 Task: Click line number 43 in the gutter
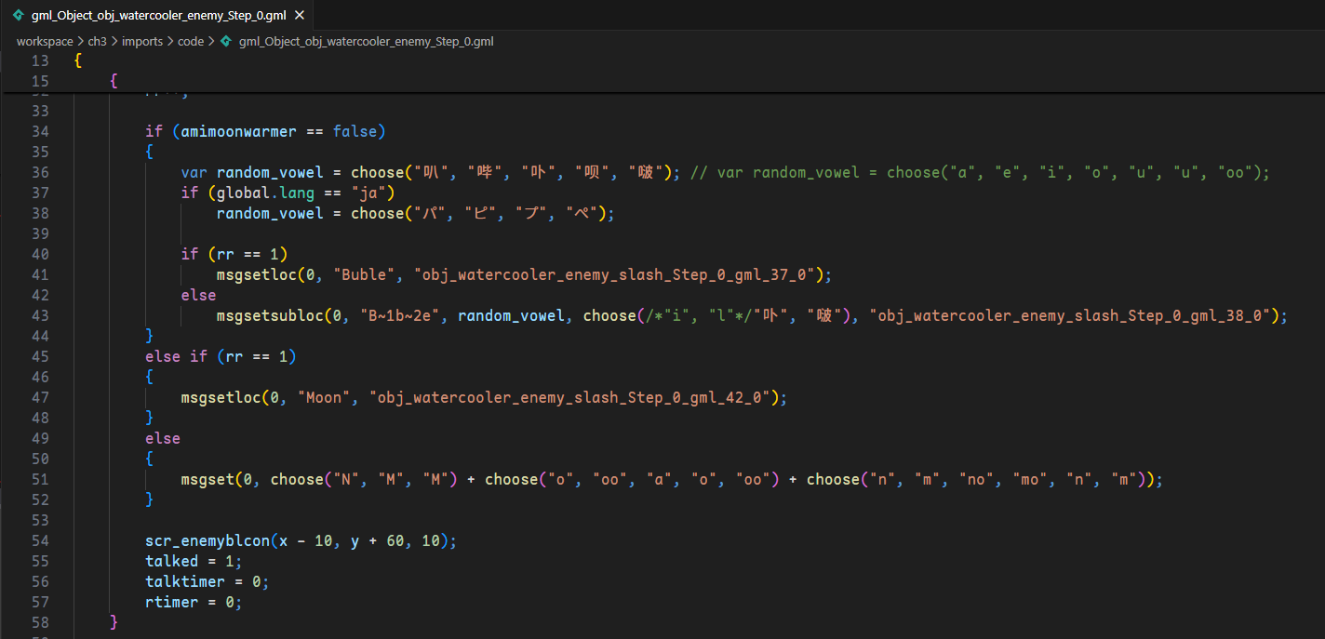[40, 315]
